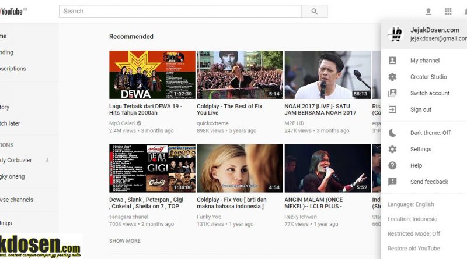467x259 pixels.
Task: Click title Coldplay - The Best of Fix You Live
Action: tap(229, 109)
